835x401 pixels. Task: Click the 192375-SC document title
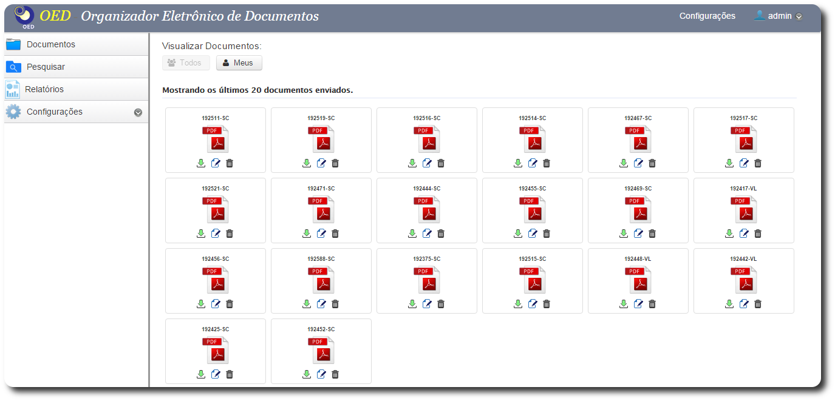coord(427,259)
